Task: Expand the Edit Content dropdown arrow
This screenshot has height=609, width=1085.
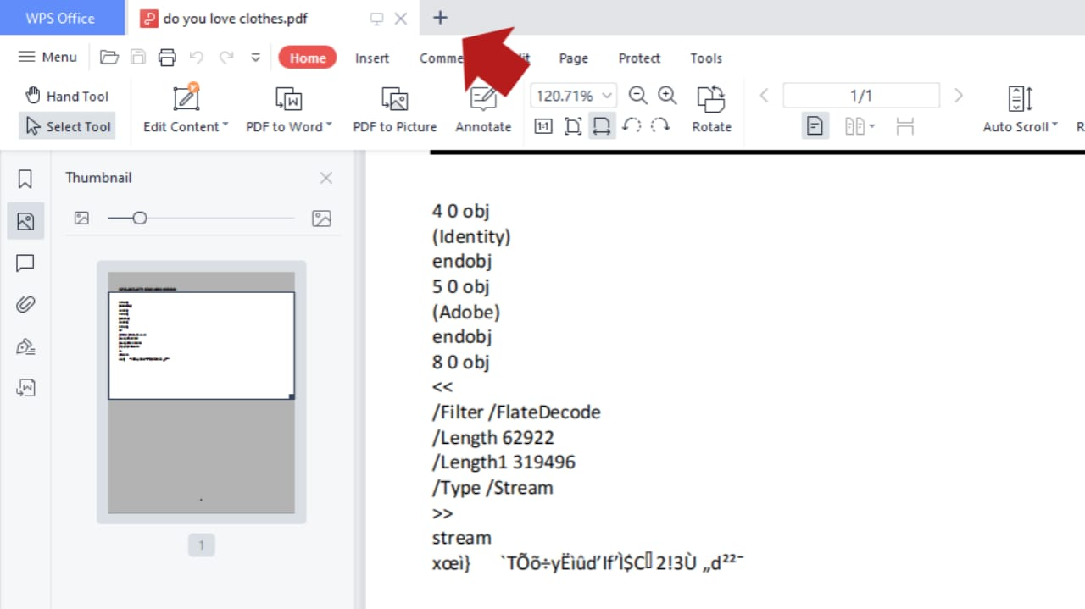Action: click(x=225, y=125)
